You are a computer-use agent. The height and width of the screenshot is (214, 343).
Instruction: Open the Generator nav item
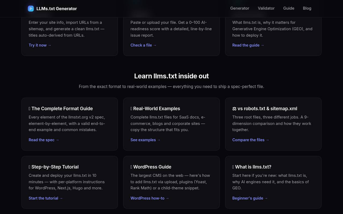240,8
